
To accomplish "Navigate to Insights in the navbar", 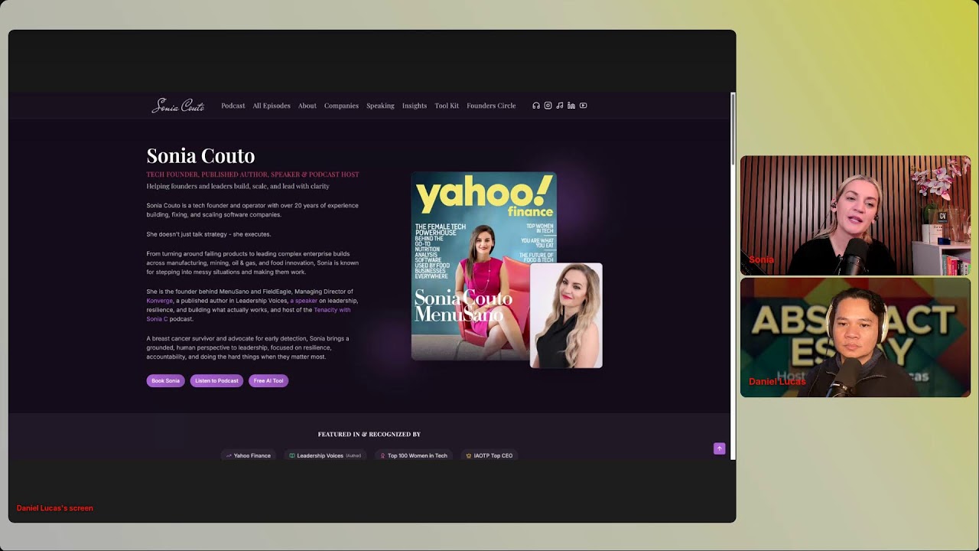I will point(415,106).
